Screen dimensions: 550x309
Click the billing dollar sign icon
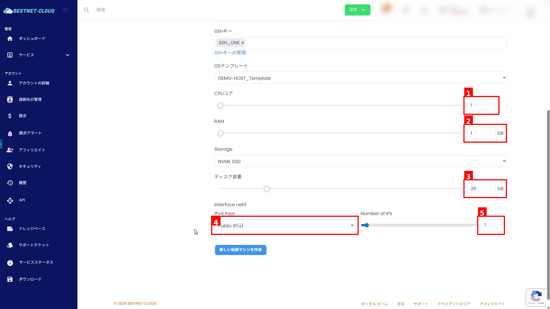click(x=10, y=116)
